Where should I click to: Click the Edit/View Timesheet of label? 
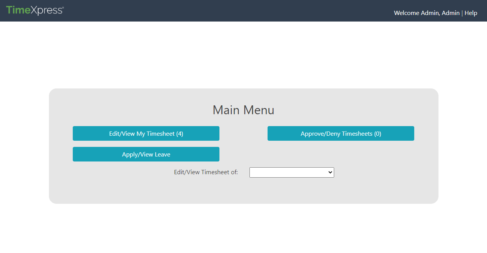click(x=206, y=172)
